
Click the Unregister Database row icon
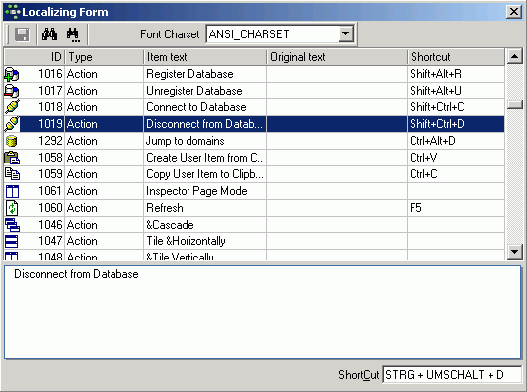12,91
